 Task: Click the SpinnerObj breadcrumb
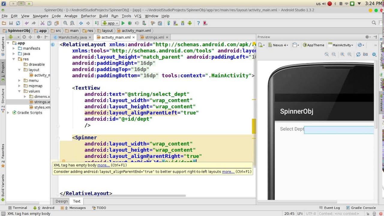click(x=16, y=31)
